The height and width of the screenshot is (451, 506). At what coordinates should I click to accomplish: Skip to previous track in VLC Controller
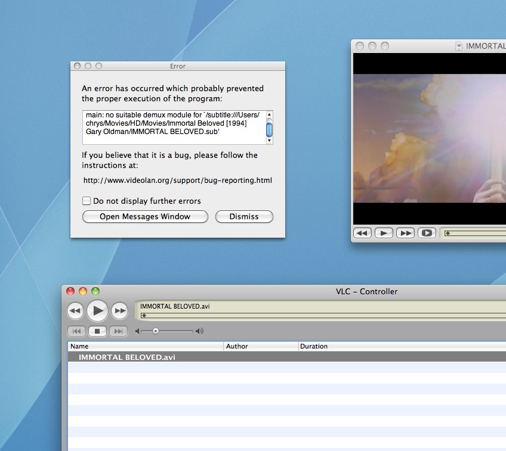(76, 331)
